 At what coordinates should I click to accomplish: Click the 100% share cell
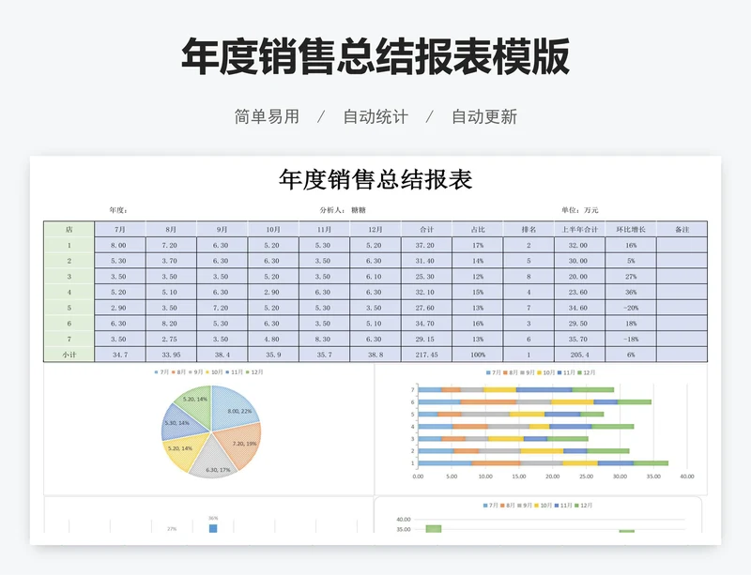click(x=478, y=355)
